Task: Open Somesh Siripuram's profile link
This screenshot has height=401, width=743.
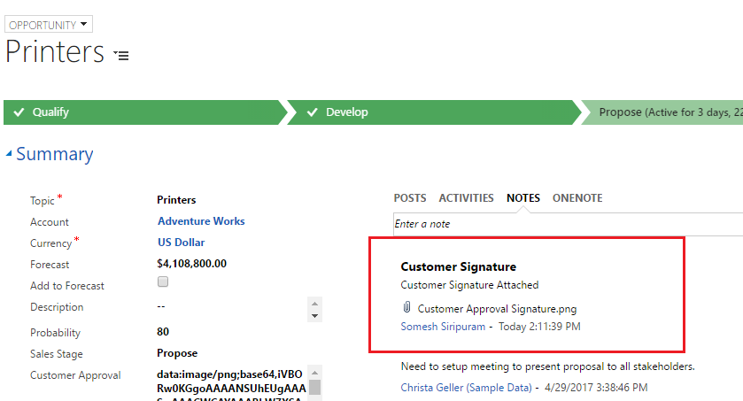Action: click(x=443, y=327)
